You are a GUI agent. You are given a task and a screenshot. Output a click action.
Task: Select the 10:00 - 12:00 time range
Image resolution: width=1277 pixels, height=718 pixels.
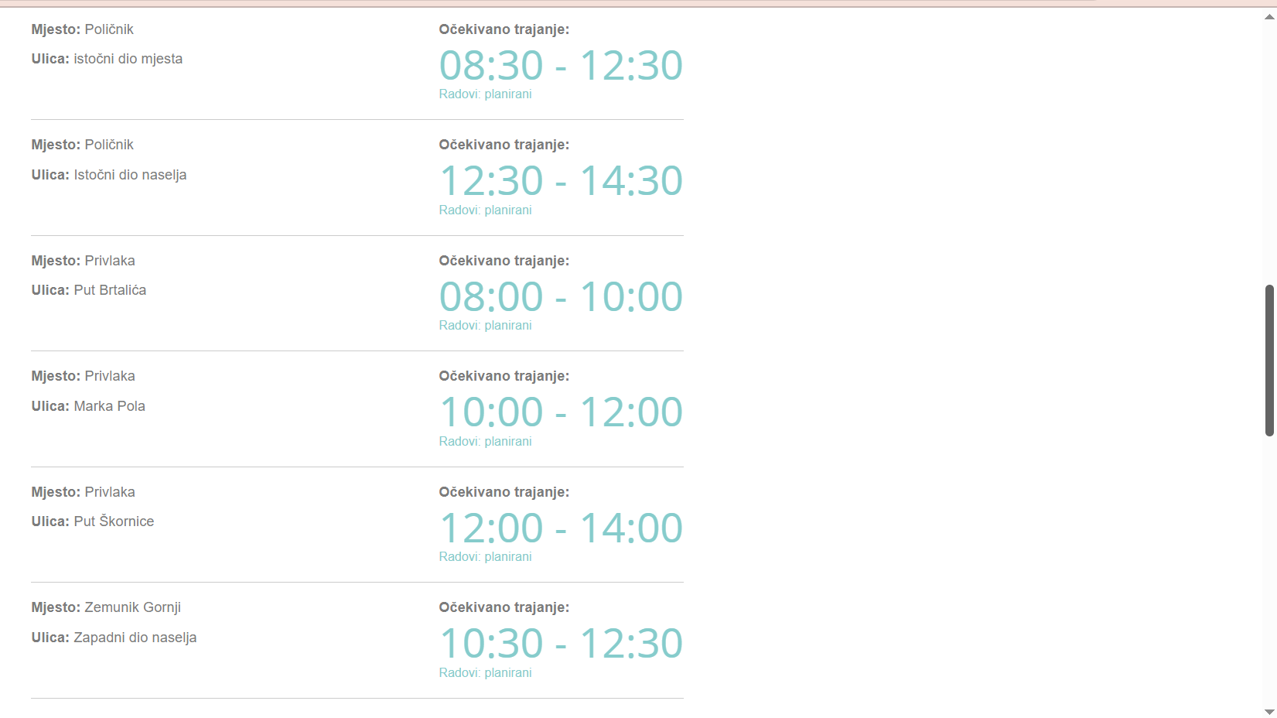coord(561,412)
